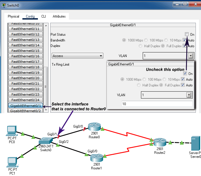Screen dimensions: 201x176
Task: Select the FastEthernet0/13 interface button
Action: pos(26,40)
